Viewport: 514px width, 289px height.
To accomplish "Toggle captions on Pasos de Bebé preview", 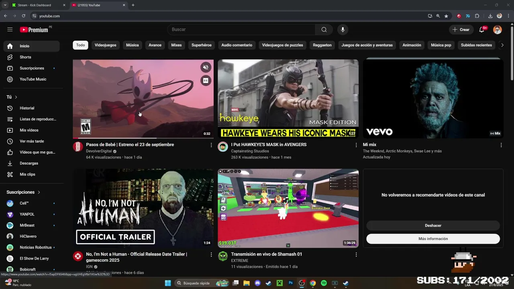I will (206, 81).
